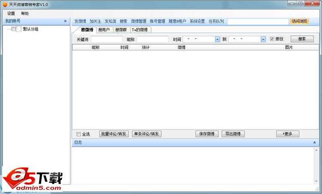Click the 导出微博 button
This screenshot has height=194, width=322.
pyautogui.click(x=233, y=134)
